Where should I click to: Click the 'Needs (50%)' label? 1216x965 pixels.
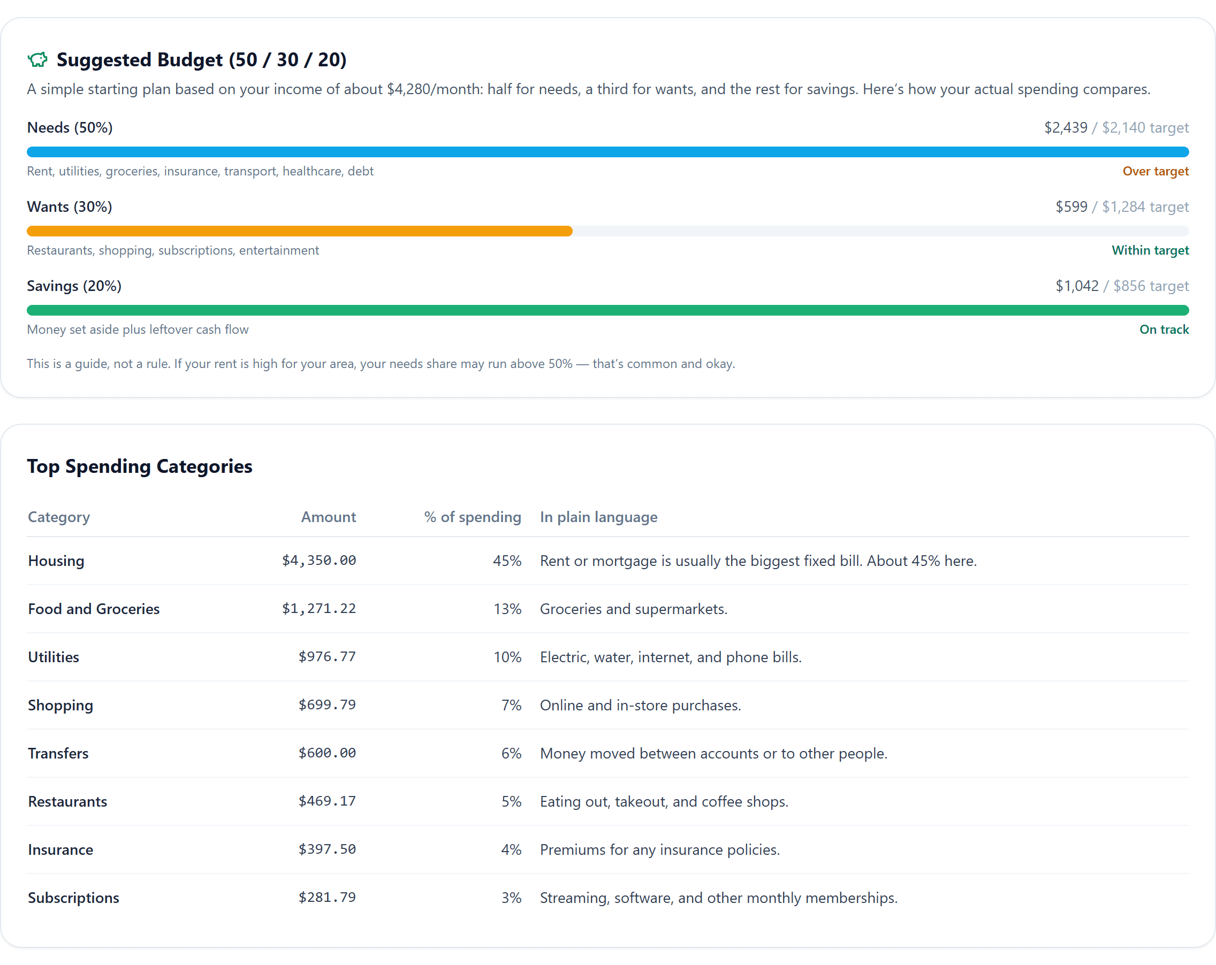(70, 128)
